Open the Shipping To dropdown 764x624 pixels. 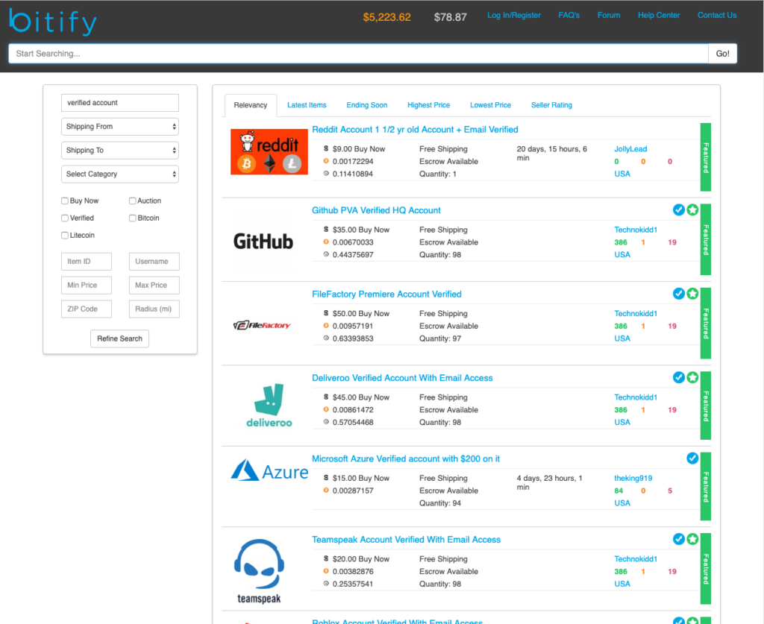(x=120, y=151)
